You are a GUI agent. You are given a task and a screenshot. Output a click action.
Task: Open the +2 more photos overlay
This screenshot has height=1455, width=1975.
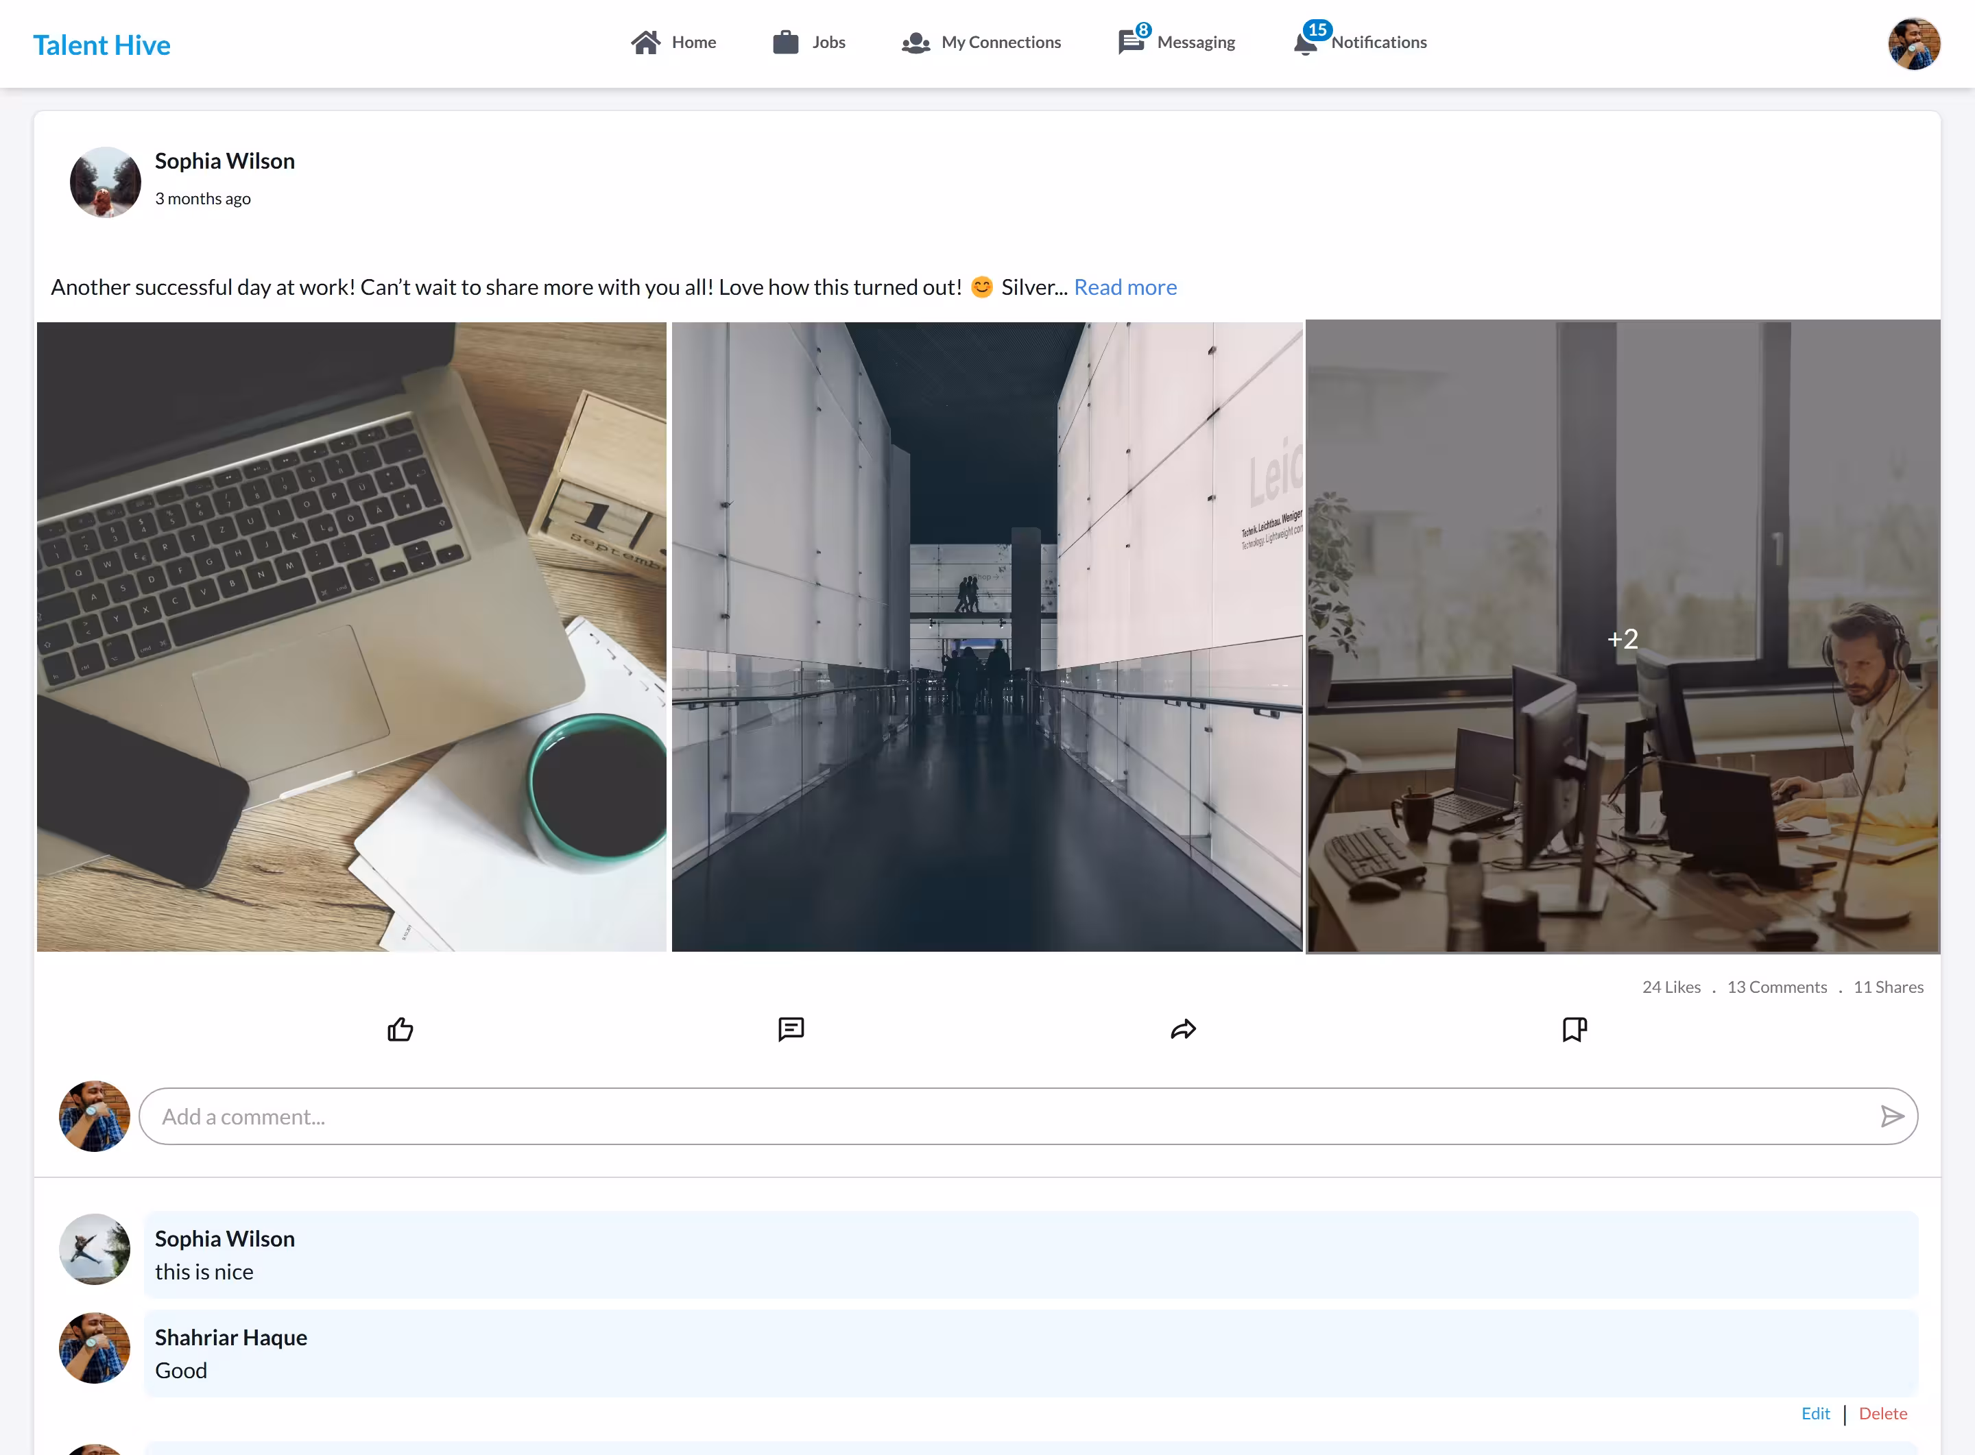click(x=1623, y=636)
